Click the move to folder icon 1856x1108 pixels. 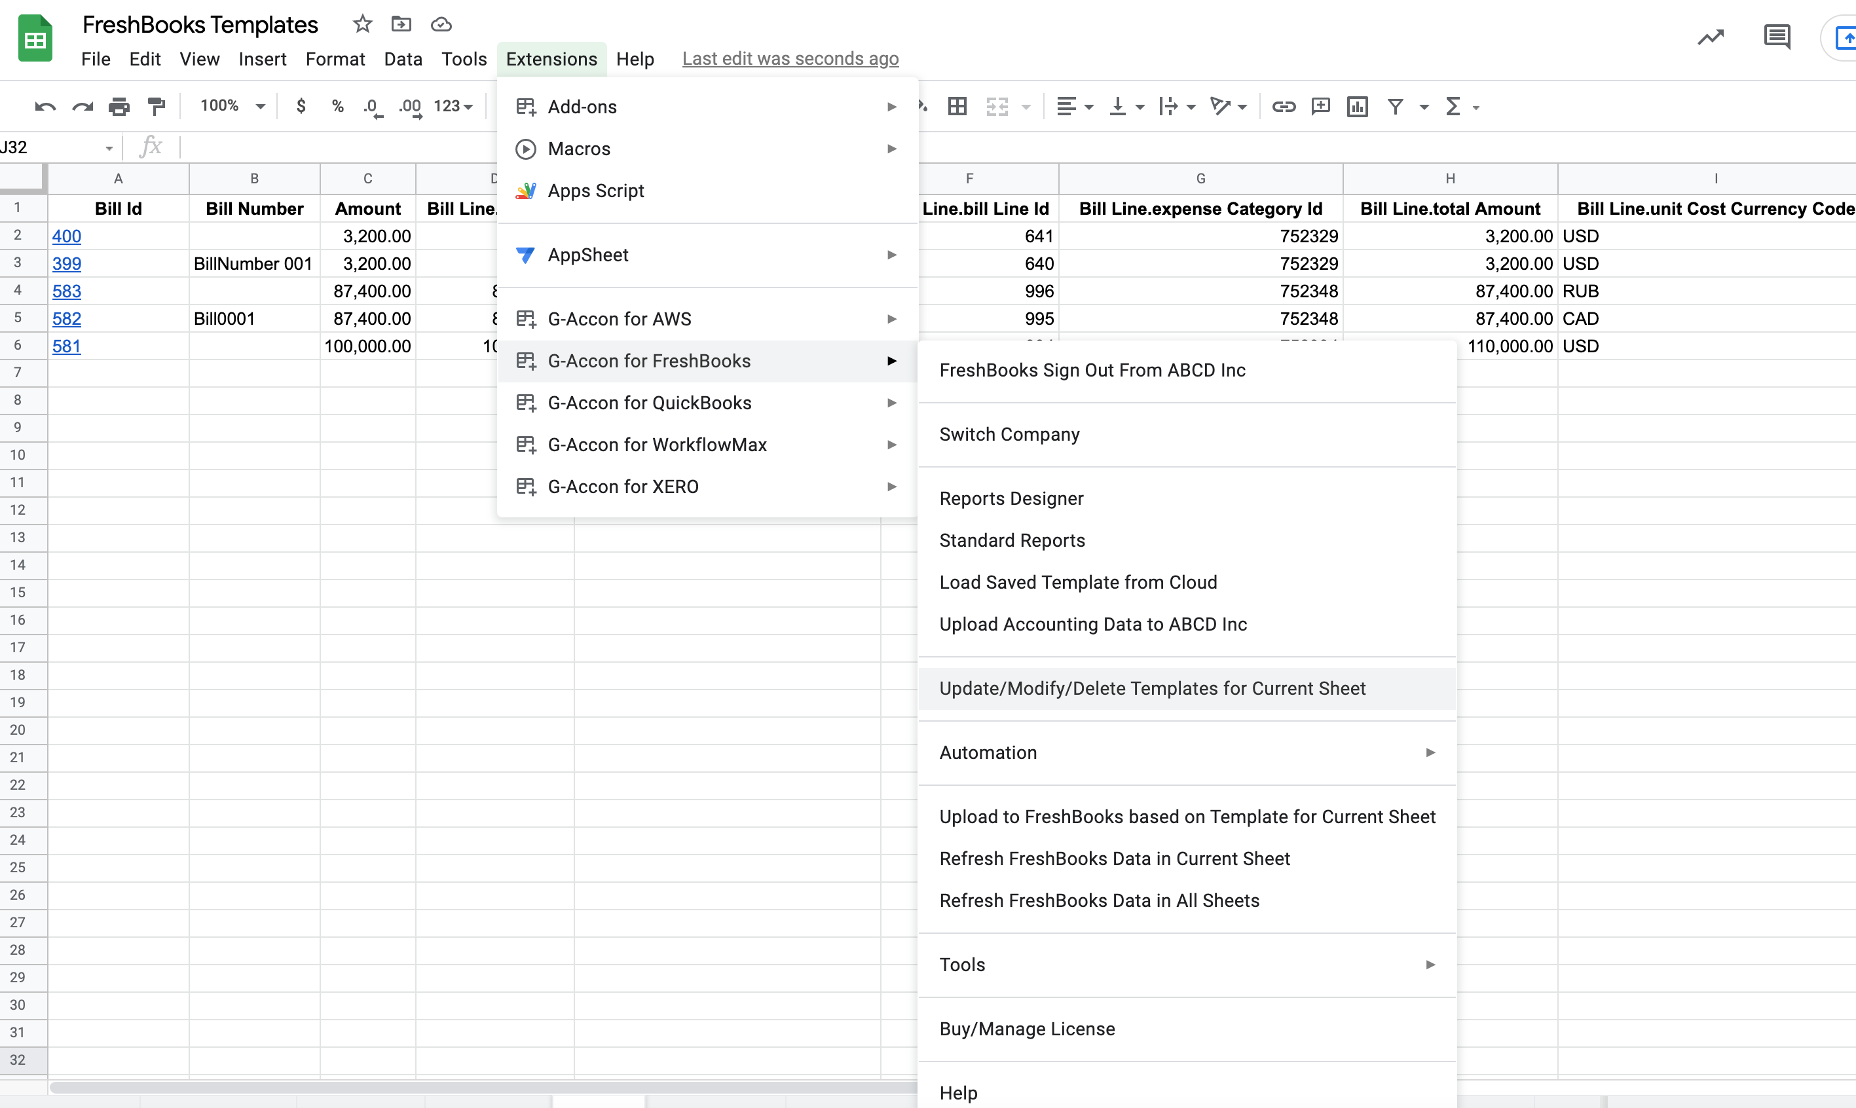pyautogui.click(x=401, y=24)
